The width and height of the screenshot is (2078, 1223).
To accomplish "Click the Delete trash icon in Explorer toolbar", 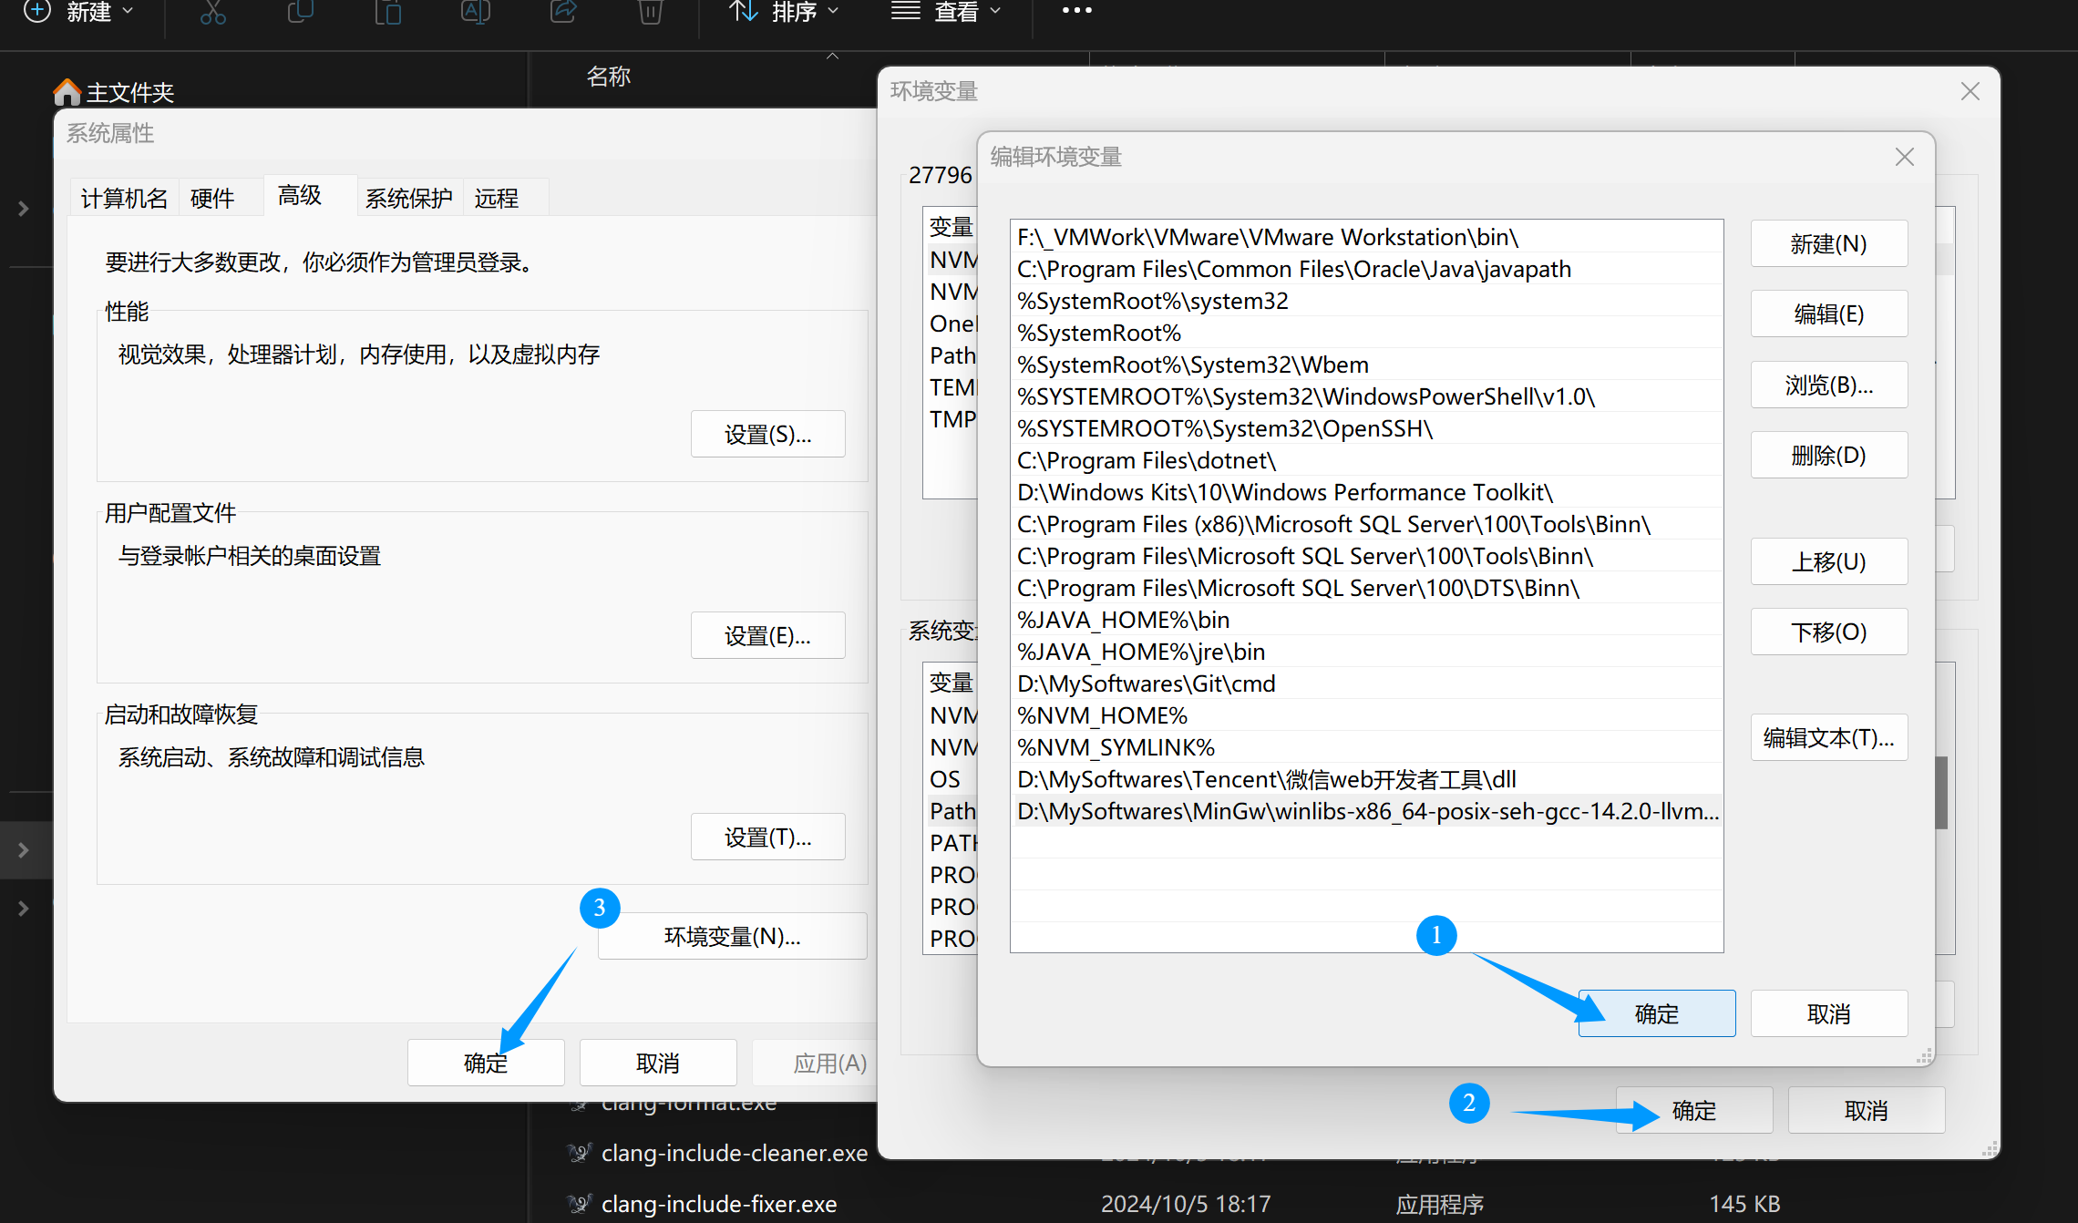I will tap(650, 12).
